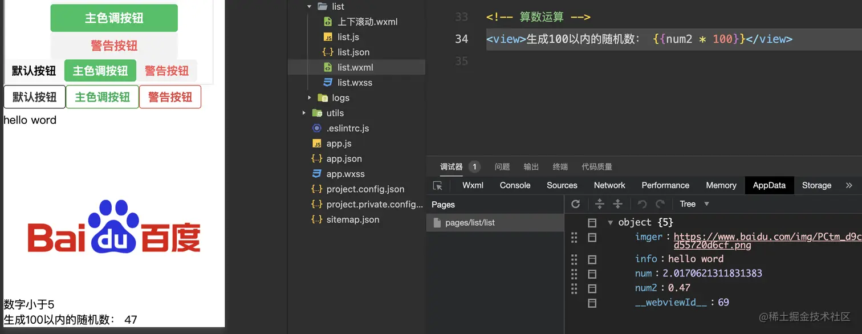Select pages/list/list in the Pages panel

pos(469,223)
